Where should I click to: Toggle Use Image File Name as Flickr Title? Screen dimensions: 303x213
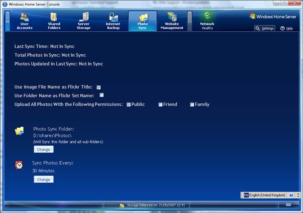pos(99,87)
